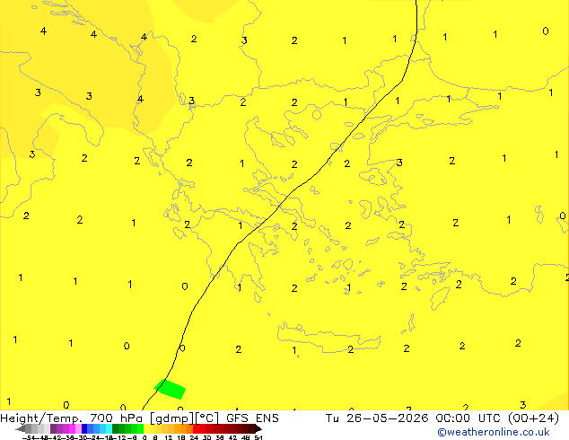Click the "[gdmp][°C]" units label
This screenshot has width=569, height=440.
tap(185, 418)
